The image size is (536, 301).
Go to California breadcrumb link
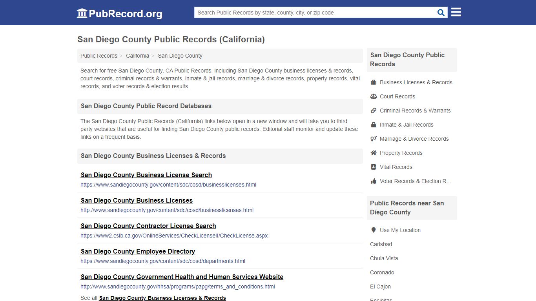tap(137, 56)
